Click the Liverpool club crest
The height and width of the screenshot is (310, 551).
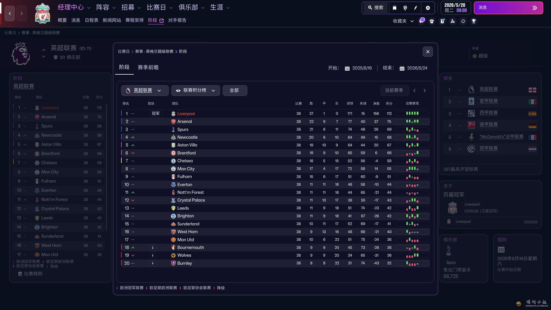(x=42, y=13)
